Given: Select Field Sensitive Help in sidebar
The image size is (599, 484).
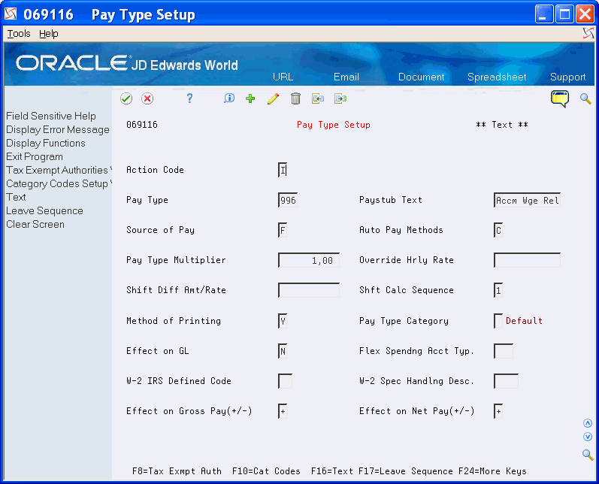Looking at the screenshot, I should (x=51, y=116).
